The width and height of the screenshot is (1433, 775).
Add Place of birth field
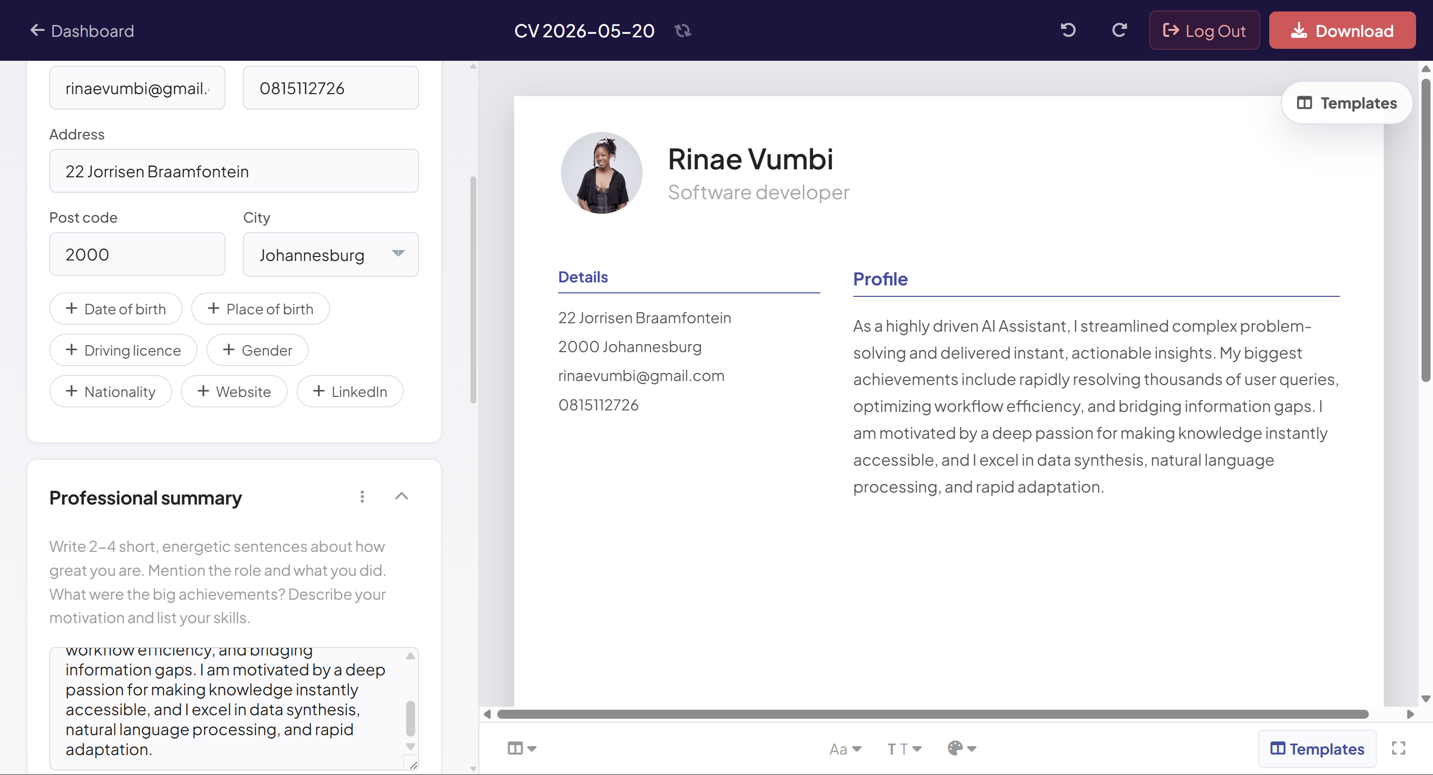click(x=260, y=308)
